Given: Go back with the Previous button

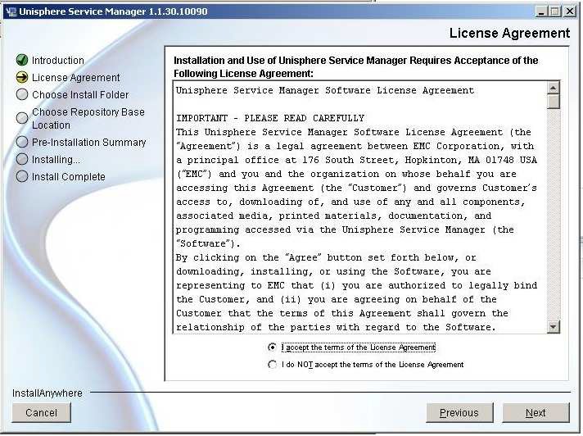Looking at the screenshot, I should 459,412.
